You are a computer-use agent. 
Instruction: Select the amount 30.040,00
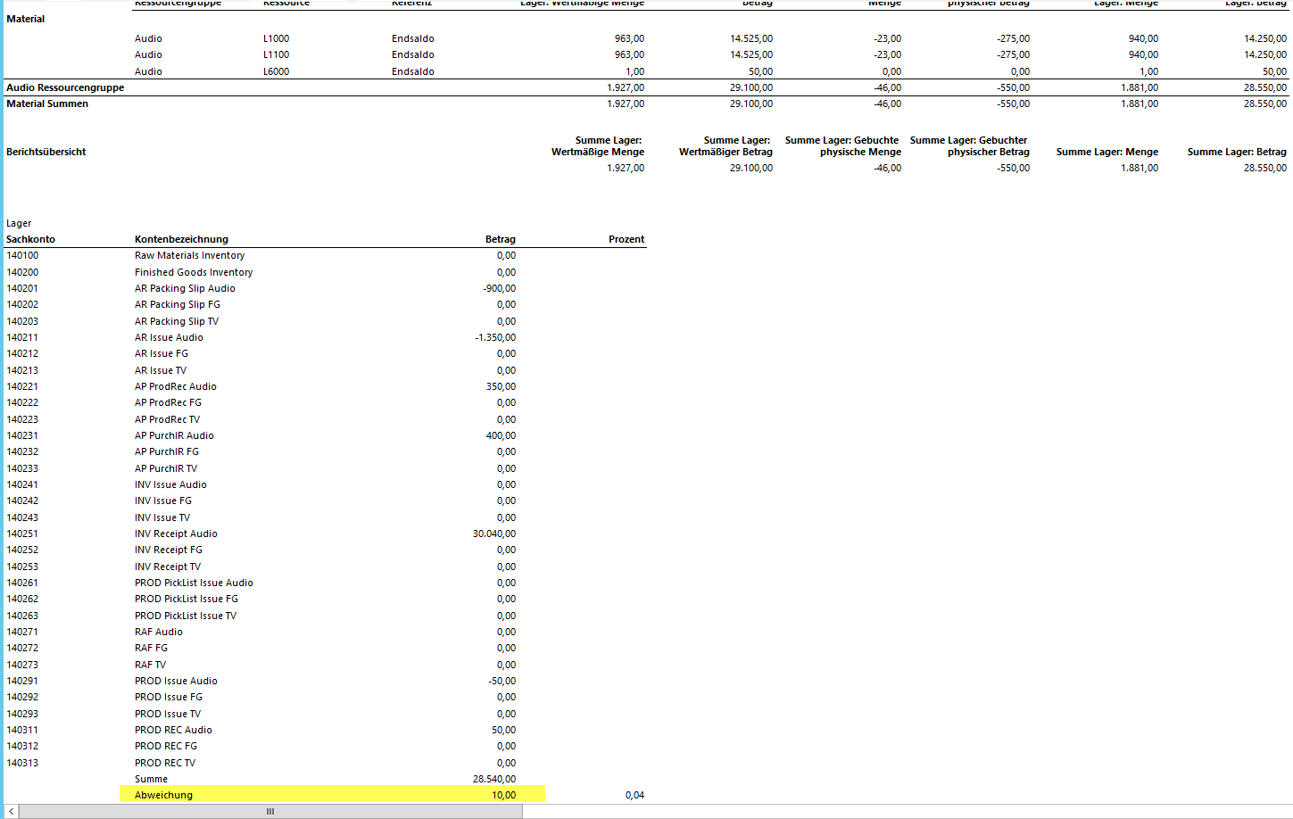pyautogui.click(x=493, y=534)
